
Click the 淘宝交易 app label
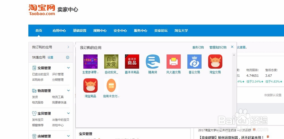(x=215, y=72)
